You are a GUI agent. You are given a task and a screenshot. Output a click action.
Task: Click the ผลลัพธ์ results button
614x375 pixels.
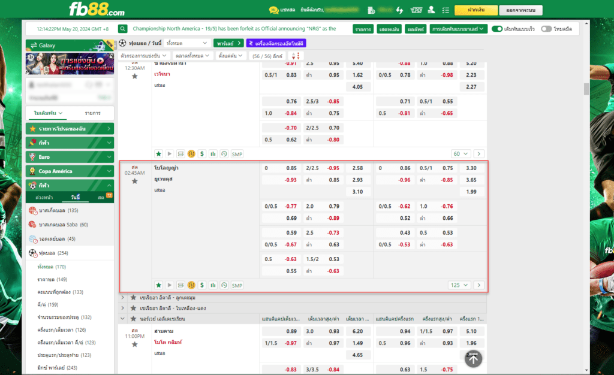416,29
